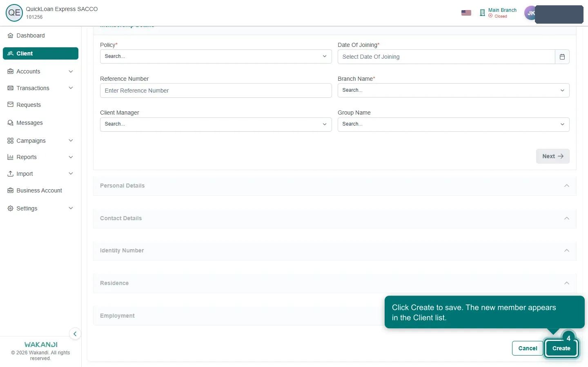The image size is (588, 367).
Task: Click the QuickLoan Express SACCO name
Action: click(62, 9)
